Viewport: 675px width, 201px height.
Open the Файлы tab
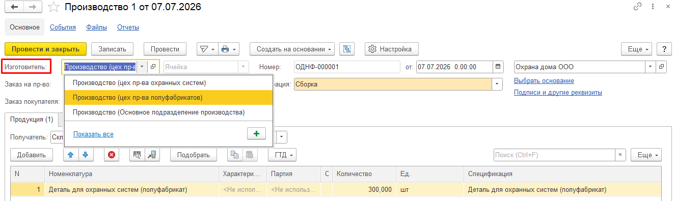pyautogui.click(x=96, y=27)
